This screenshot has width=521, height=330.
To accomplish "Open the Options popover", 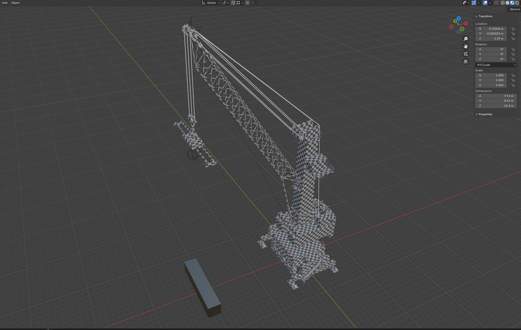I will (x=514, y=9).
